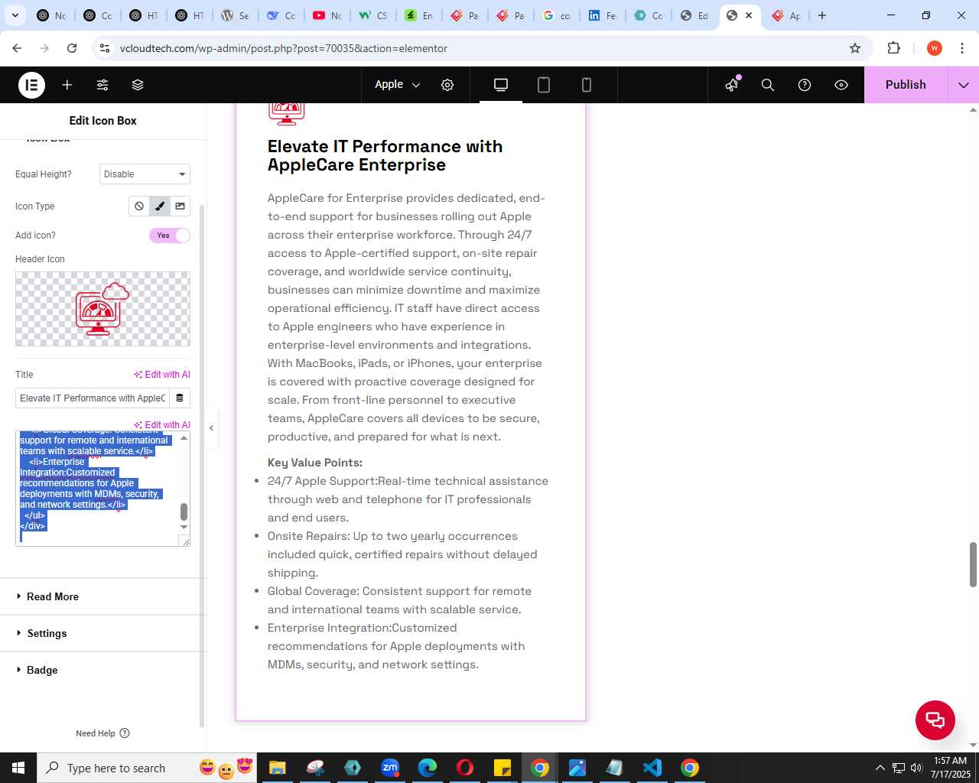Open browser extensions puzzle icon
Screen dimensions: 979x783
[x=893, y=48]
